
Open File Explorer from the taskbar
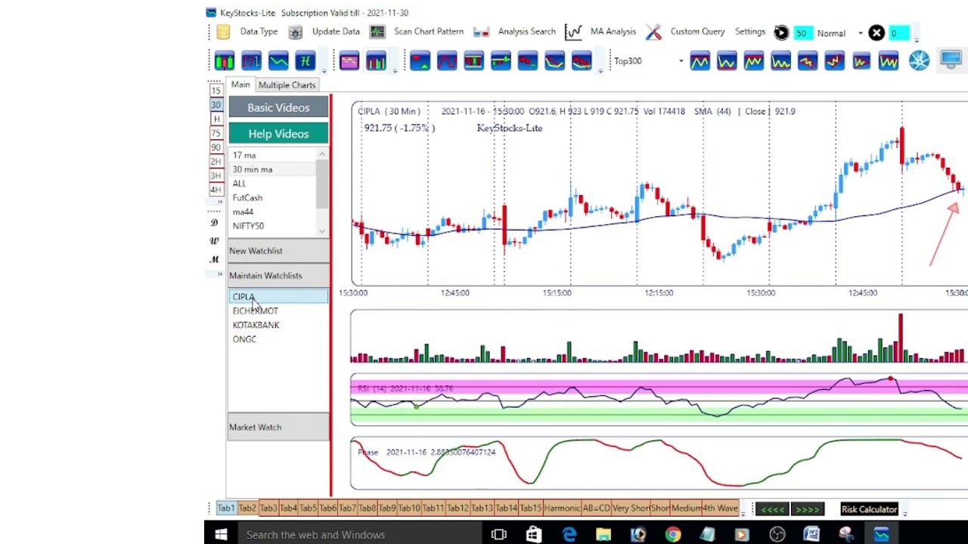pyautogui.click(x=603, y=535)
